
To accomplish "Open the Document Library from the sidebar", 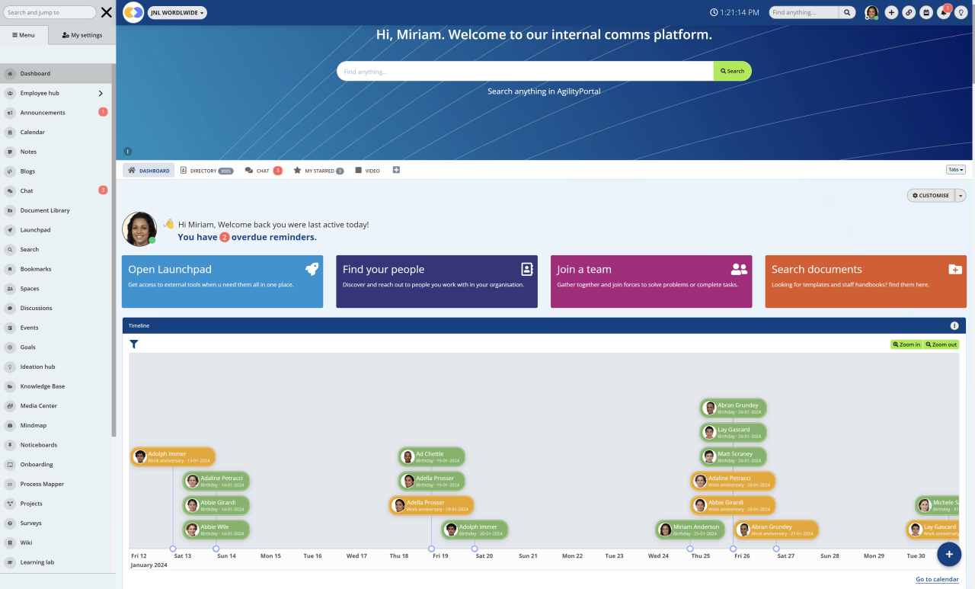I will click(x=44, y=210).
